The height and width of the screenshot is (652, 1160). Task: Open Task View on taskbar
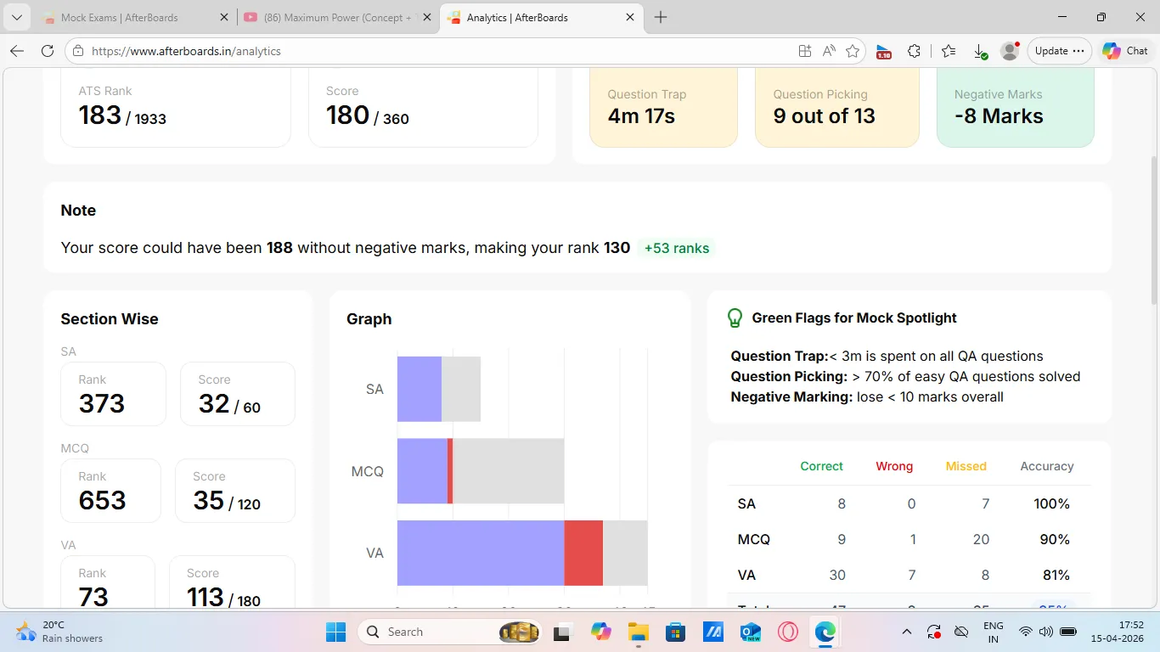point(561,632)
